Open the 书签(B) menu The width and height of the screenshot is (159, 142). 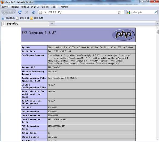click(x=45, y=7)
